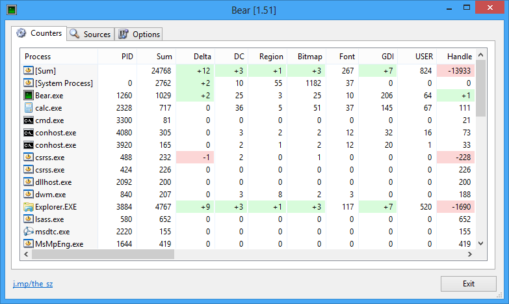Click the Bear.exe process icon

[x=28, y=95]
